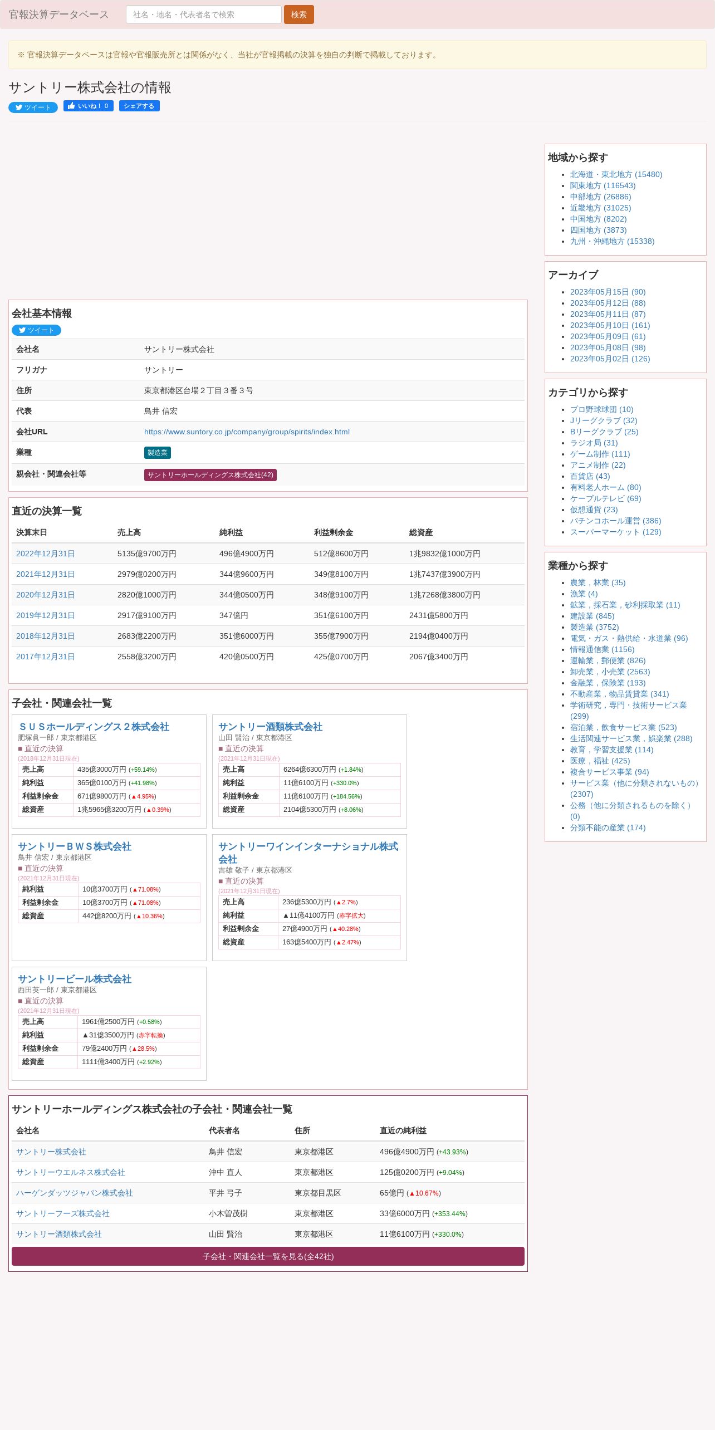Open archive 2023年05月10日 (161)
This screenshot has width=715, height=1430.
(610, 325)
